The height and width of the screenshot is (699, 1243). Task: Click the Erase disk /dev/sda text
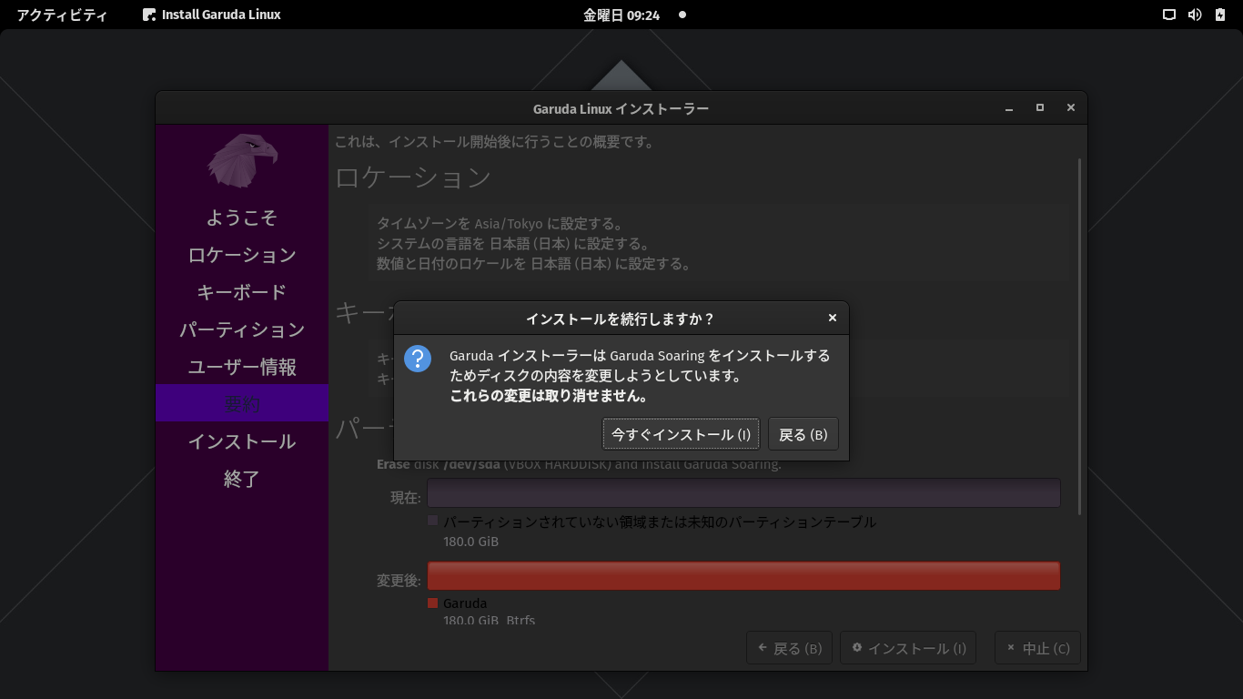(x=579, y=464)
